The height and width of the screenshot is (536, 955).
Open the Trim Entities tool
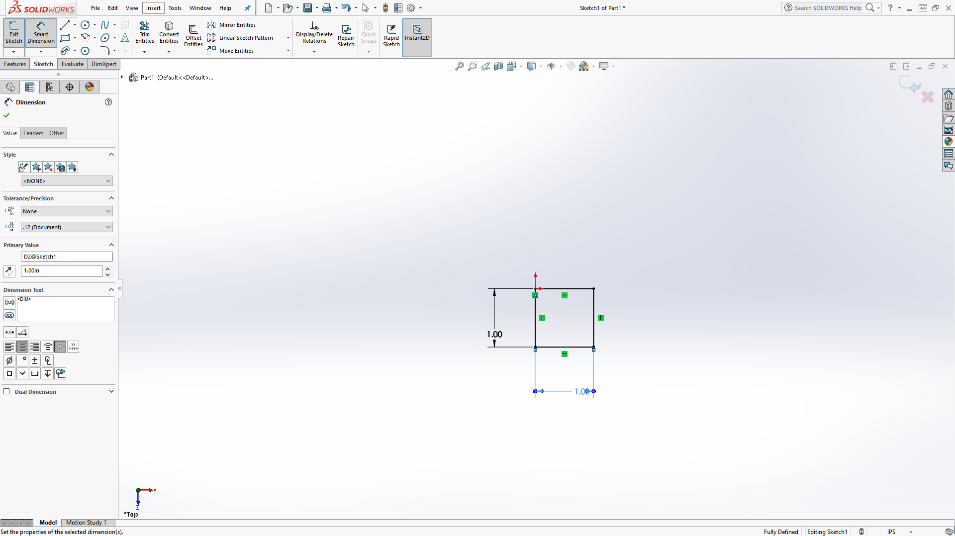click(145, 33)
